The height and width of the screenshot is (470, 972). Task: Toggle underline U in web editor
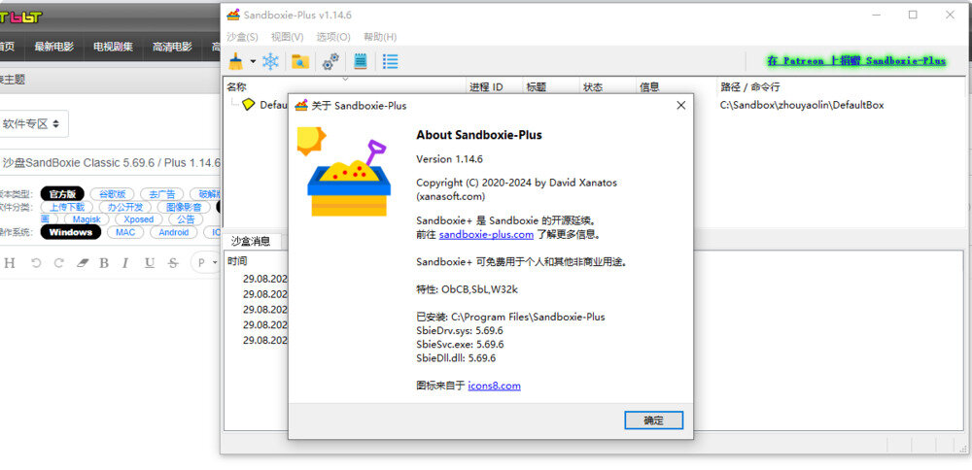pyautogui.click(x=150, y=263)
